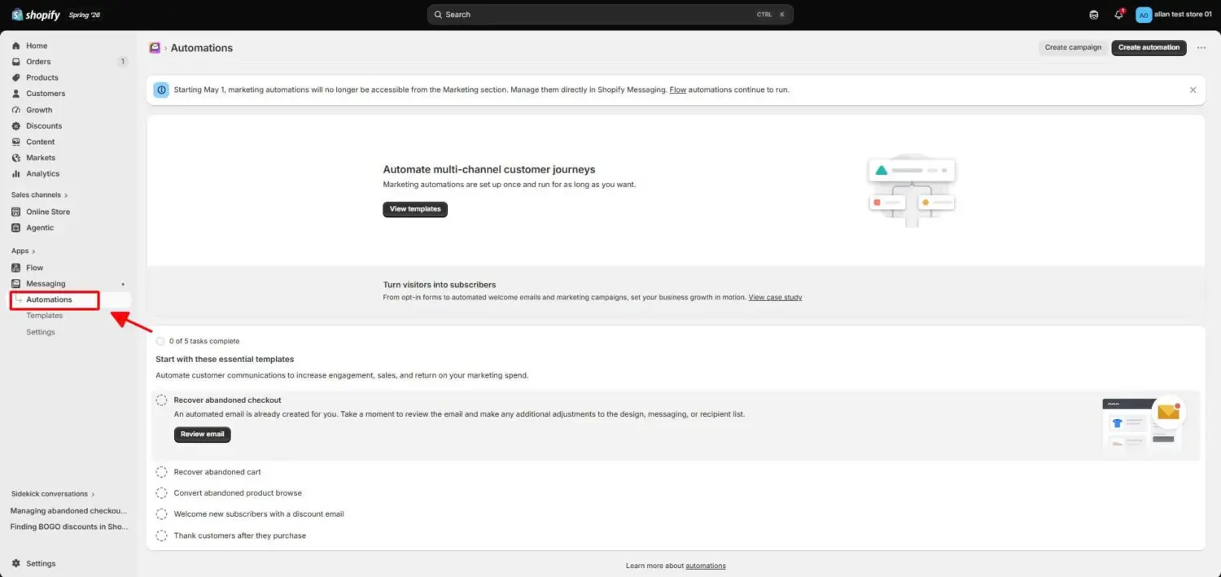The height and width of the screenshot is (577, 1221).
Task: Click the Analytics bar chart icon
Action: (16, 173)
